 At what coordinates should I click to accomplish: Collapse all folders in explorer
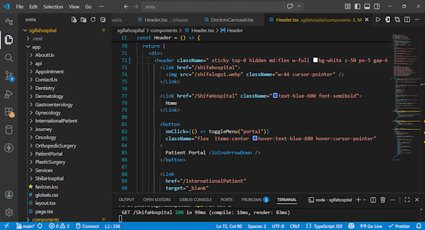(x=102, y=20)
